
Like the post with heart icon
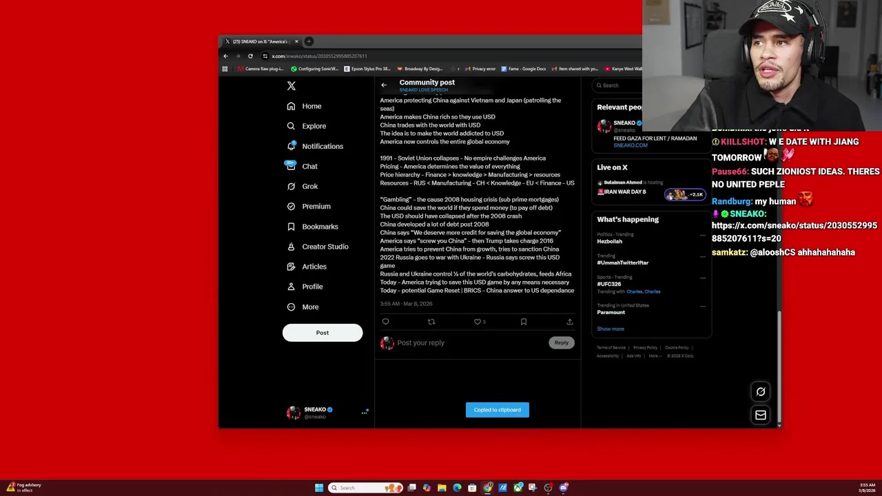click(x=477, y=322)
